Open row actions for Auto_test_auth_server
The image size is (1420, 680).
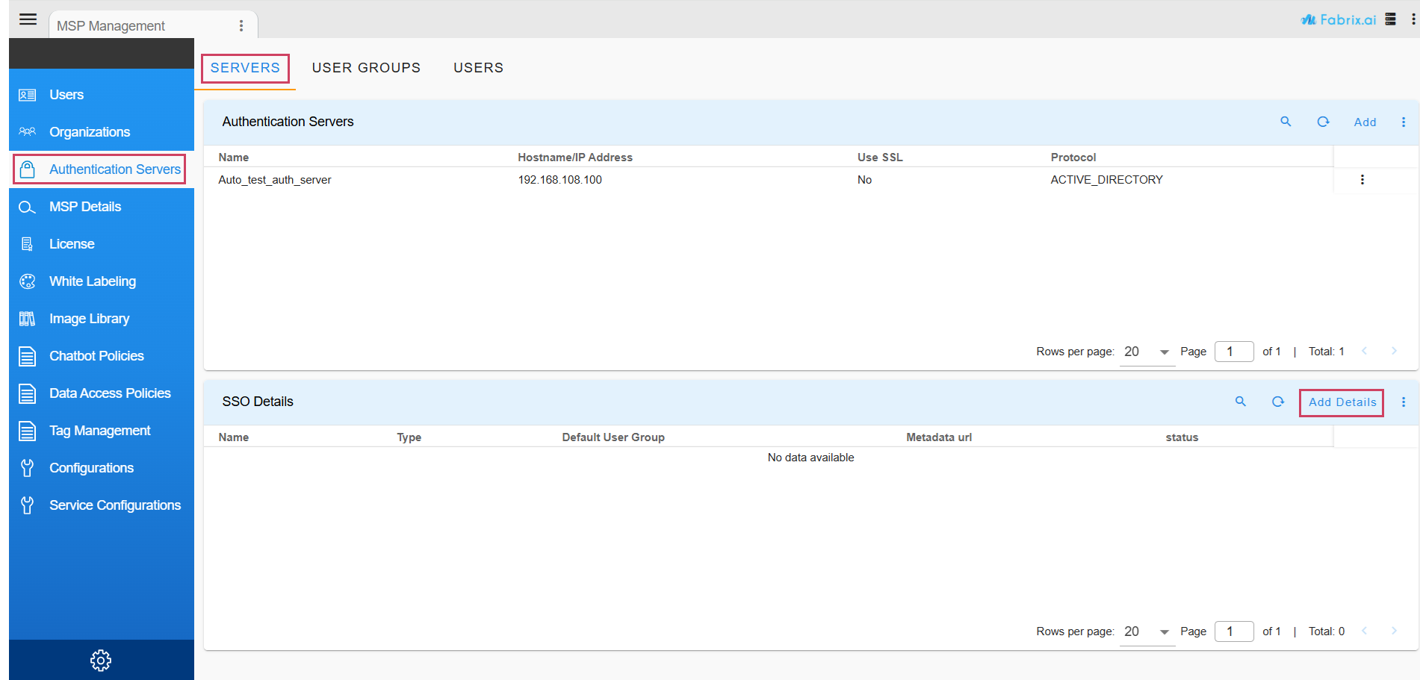coord(1362,180)
